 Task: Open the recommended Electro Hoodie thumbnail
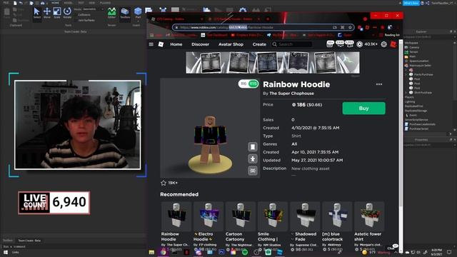click(x=208, y=216)
